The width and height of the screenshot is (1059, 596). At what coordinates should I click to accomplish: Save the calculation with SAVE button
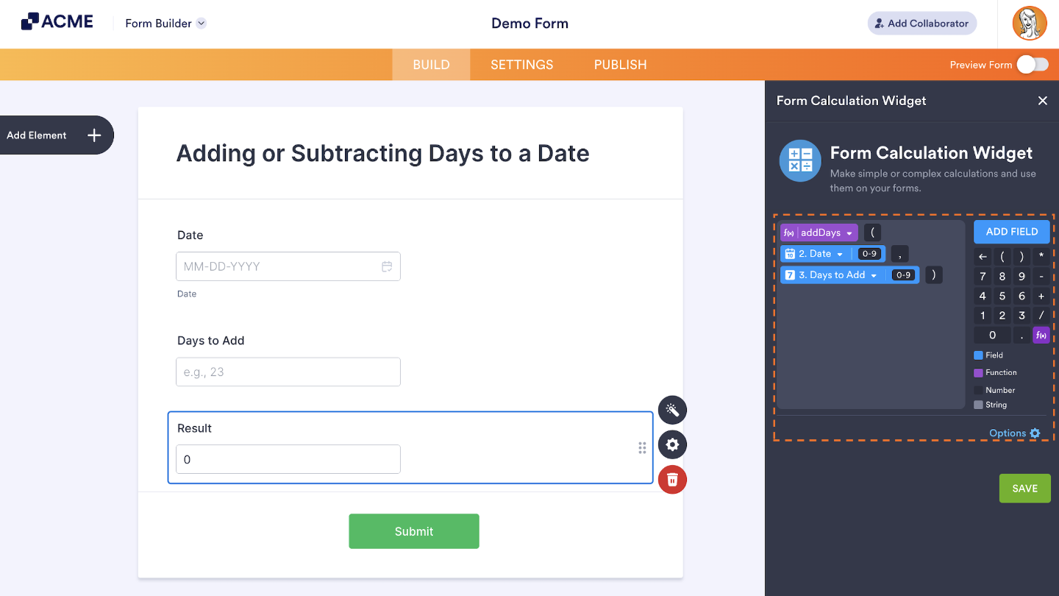tap(1024, 488)
